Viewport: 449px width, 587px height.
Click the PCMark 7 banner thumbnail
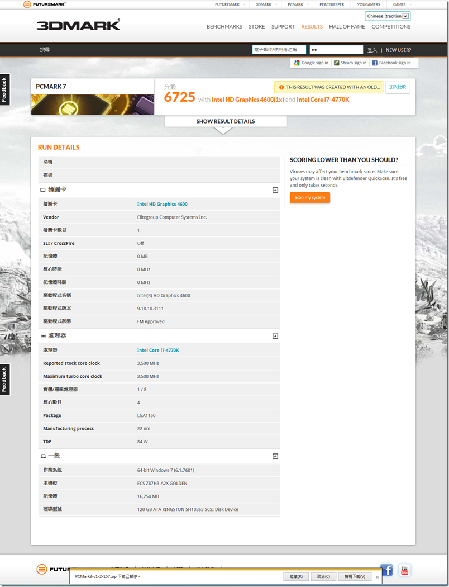pyautogui.click(x=93, y=105)
